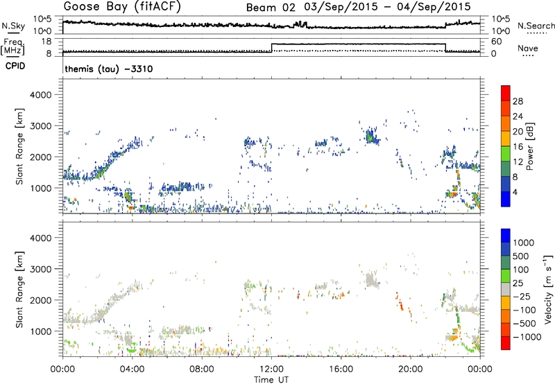Click the 'Goose Bay (fitACF)' title
555x384 pixels.
122,7
